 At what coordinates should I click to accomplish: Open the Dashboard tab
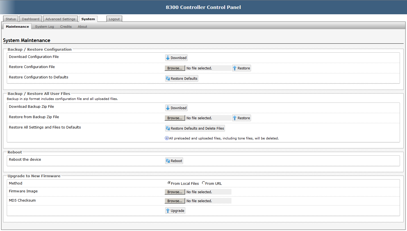30,19
